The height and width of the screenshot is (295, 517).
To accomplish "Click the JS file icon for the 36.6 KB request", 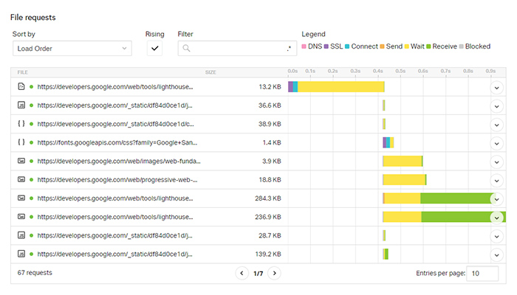I will pyautogui.click(x=21, y=105).
